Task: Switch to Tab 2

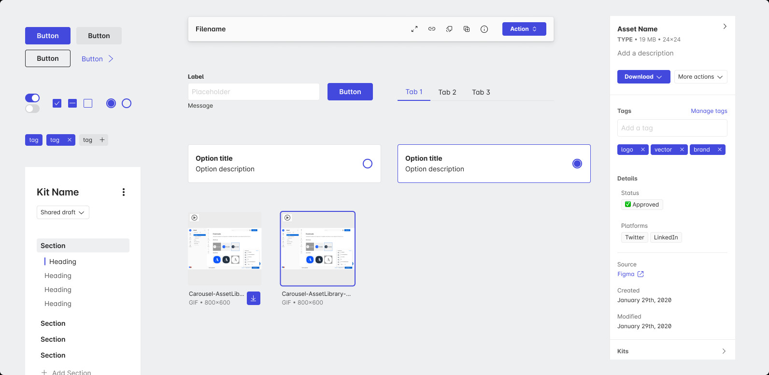Action: pyautogui.click(x=447, y=92)
